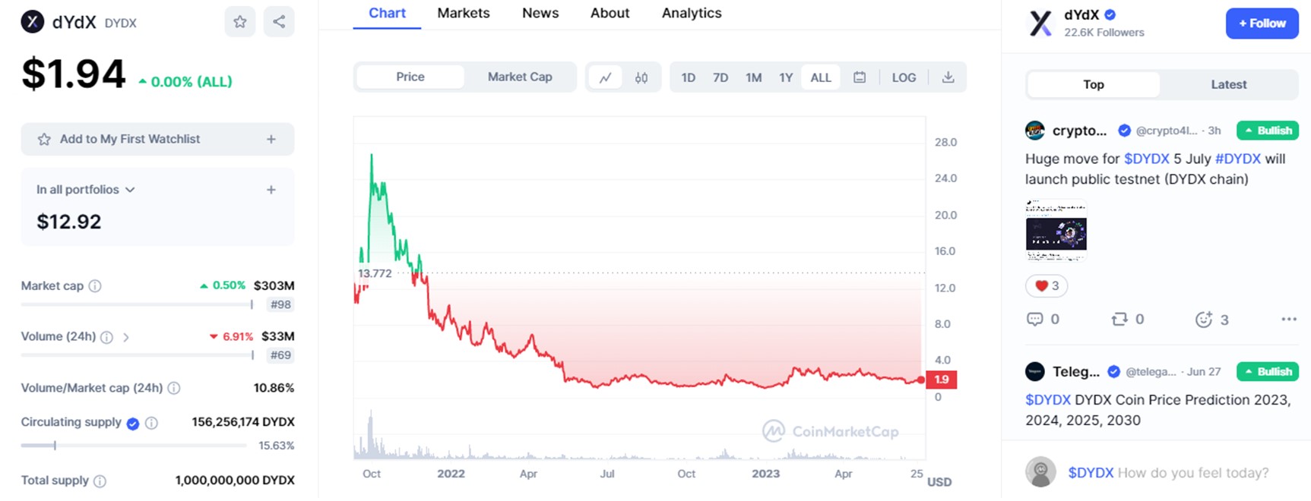This screenshot has height=501, width=1311.
Task: Switch to the Analytics tab
Action: [x=692, y=14]
